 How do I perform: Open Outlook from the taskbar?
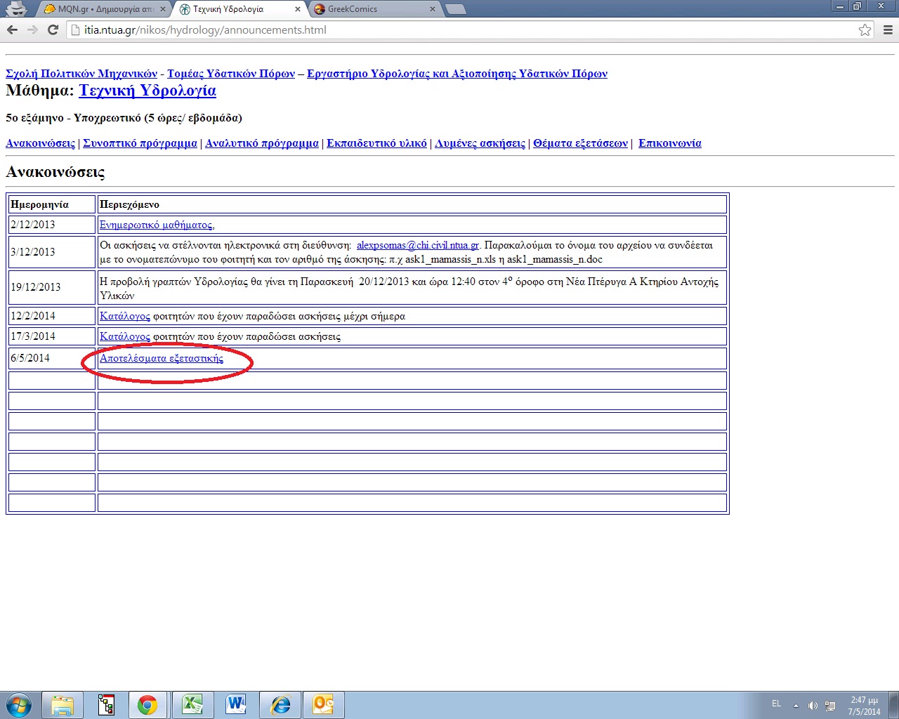(x=324, y=704)
